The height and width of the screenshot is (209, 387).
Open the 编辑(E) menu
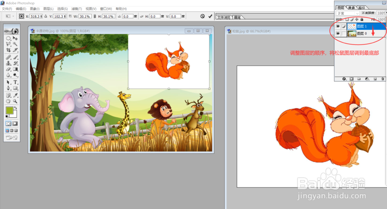click(x=21, y=9)
